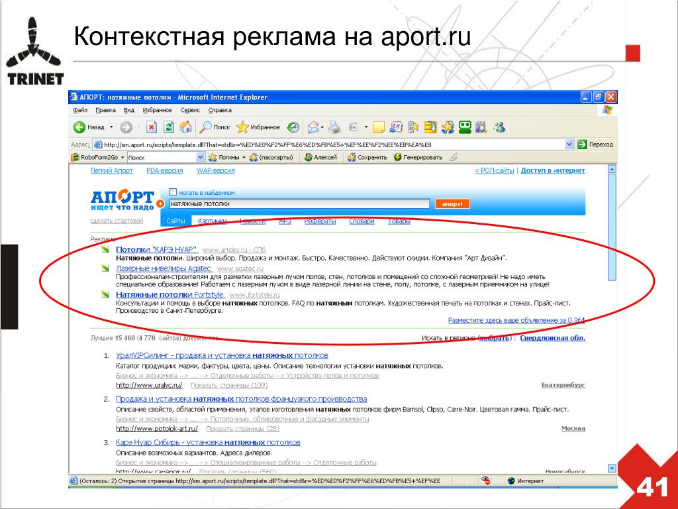Open the Файл menu
678x509 pixels.
(x=80, y=111)
